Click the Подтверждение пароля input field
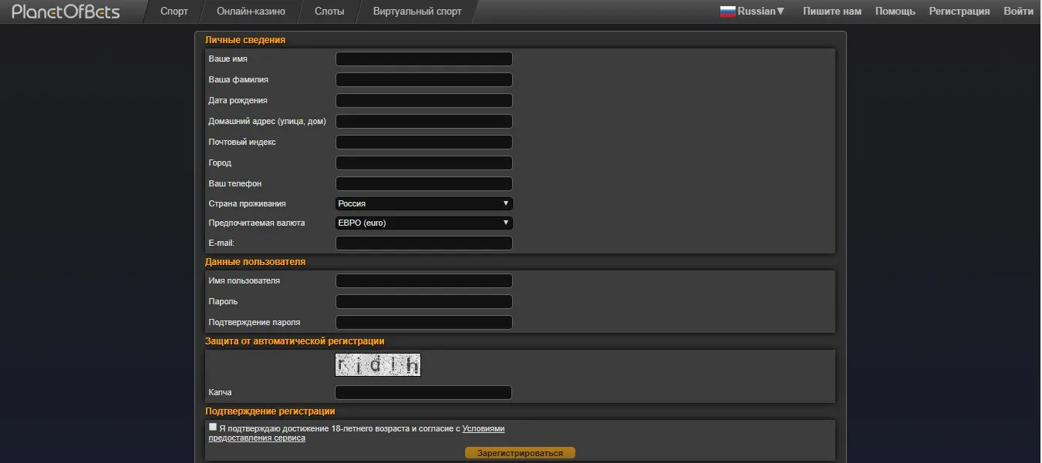This screenshot has height=463, width=1042. (x=424, y=323)
